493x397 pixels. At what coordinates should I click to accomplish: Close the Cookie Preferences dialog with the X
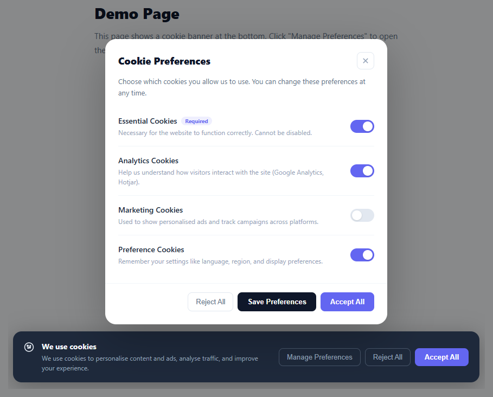pos(366,61)
